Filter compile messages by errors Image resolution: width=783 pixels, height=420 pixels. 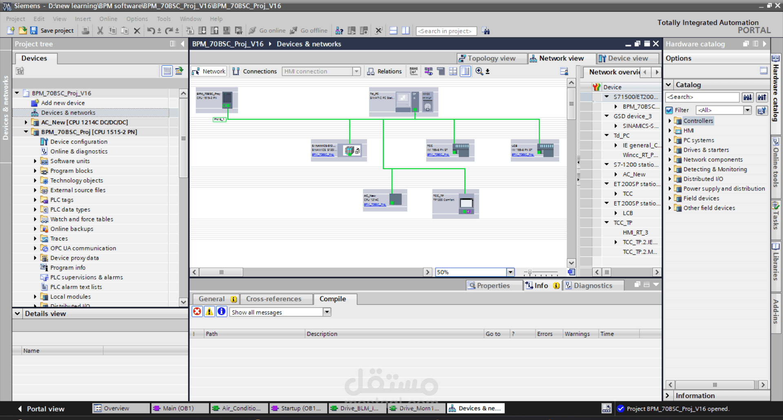point(197,312)
